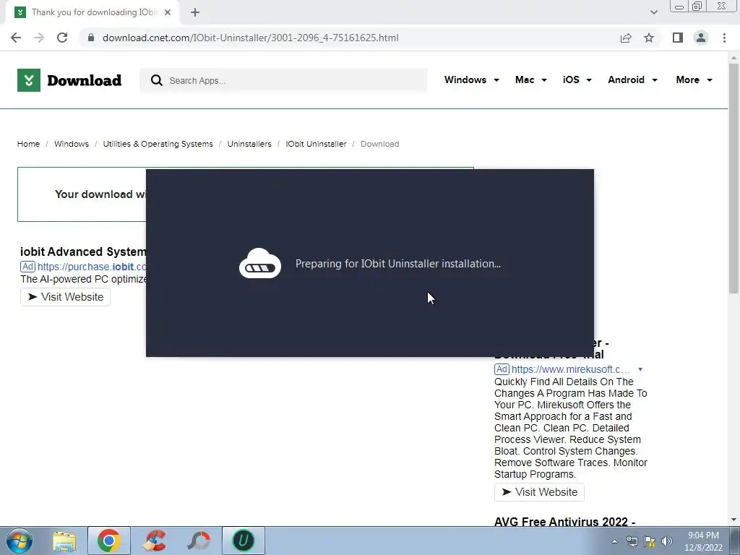Click Visit Website under iobit ad
The width and height of the screenshot is (740, 555).
pos(65,297)
